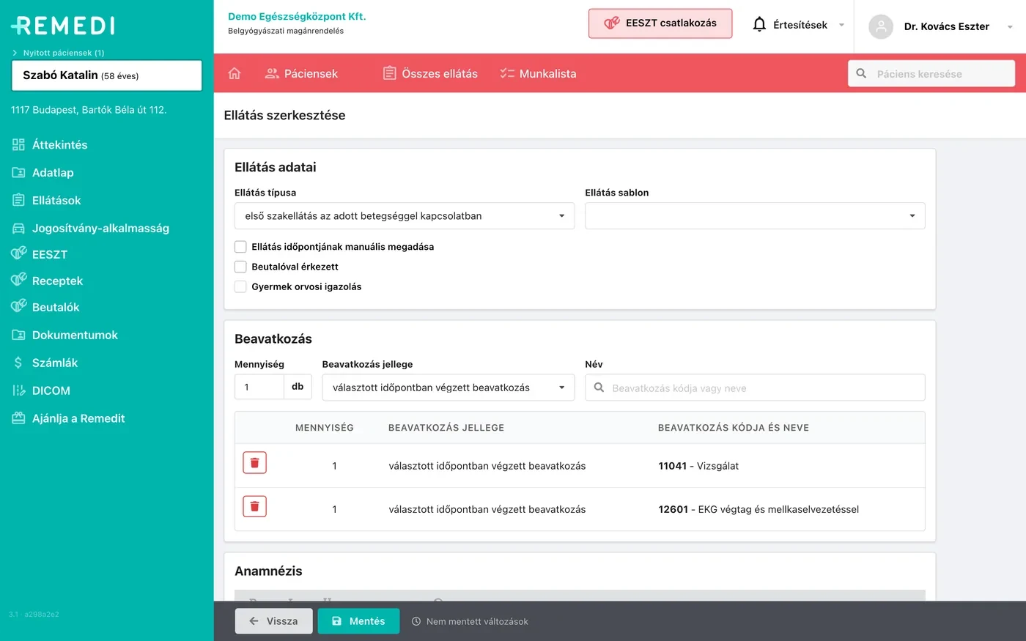The height and width of the screenshot is (641, 1026).
Task: Click the search magnifier in Páciens keresése
Action: click(x=862, y=73)
